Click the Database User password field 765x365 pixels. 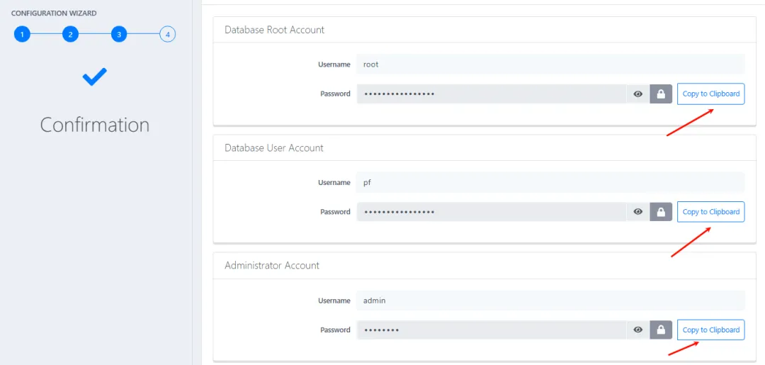coord(491,212)
